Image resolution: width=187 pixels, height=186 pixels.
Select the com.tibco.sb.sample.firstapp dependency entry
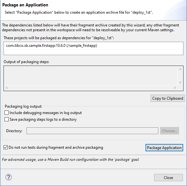click(x=93, y=46)
